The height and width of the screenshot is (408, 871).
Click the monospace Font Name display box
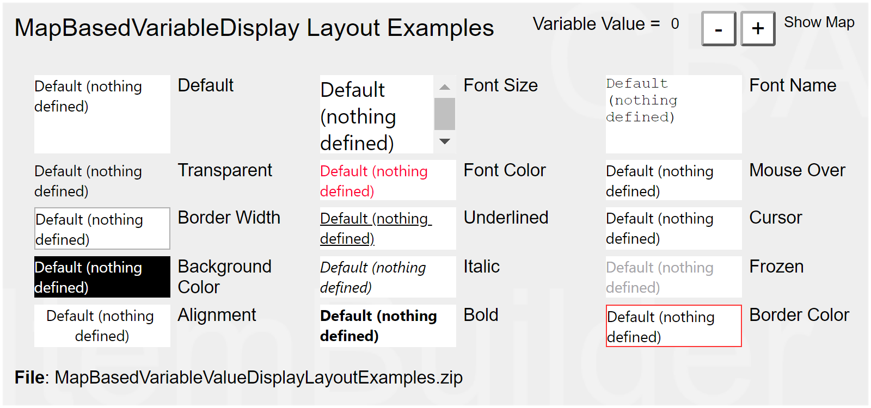pyautogui.click(x=673, y=114)
